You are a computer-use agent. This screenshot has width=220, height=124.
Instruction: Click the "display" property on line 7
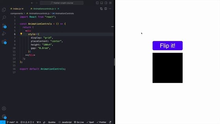36,38
